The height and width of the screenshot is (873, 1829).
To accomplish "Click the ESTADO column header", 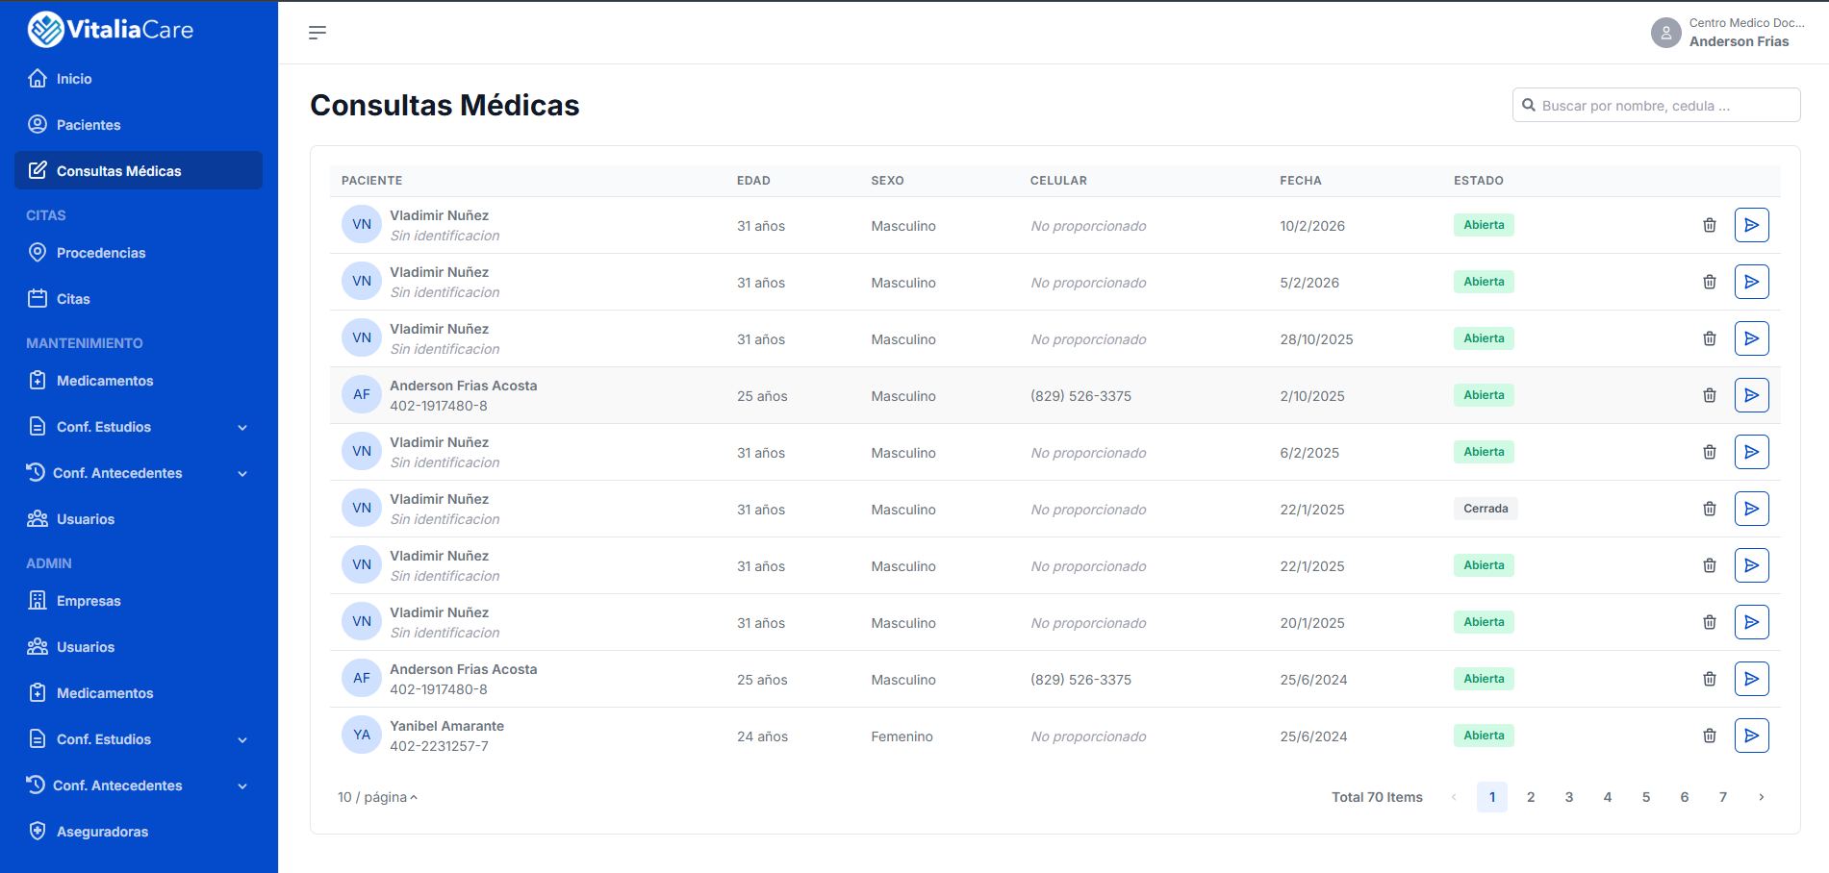I will coord(1479,181).
